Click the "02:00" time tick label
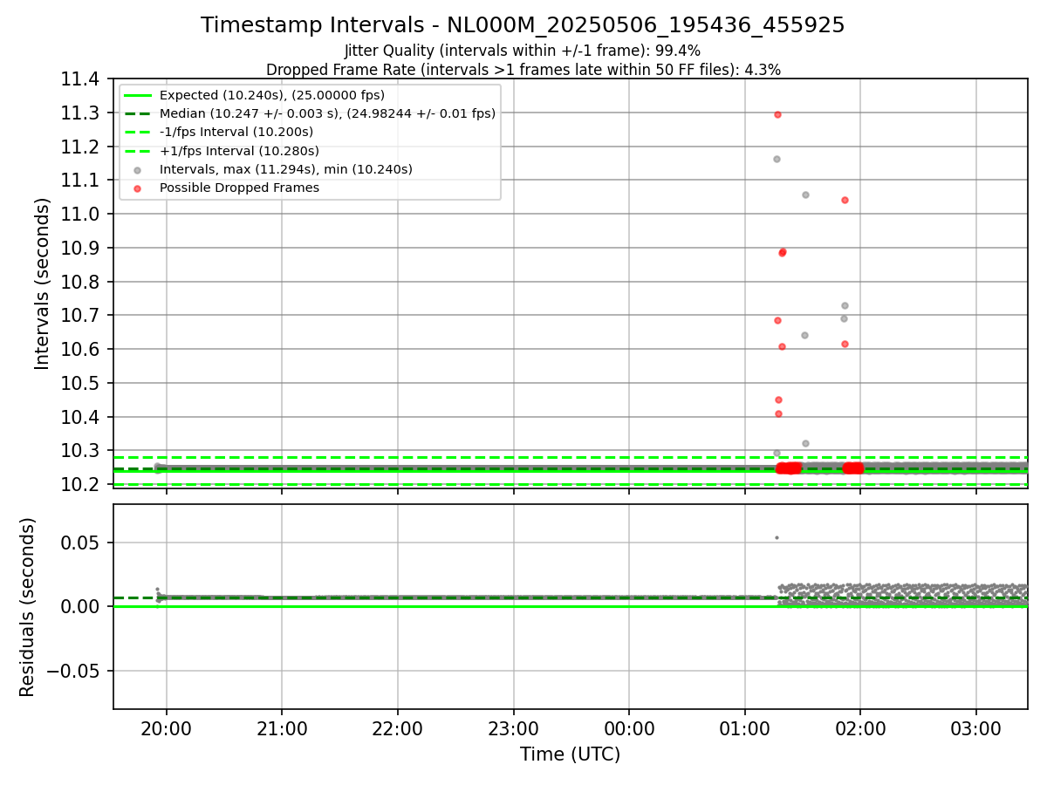1047x785 pixels. tap(860, 728)
